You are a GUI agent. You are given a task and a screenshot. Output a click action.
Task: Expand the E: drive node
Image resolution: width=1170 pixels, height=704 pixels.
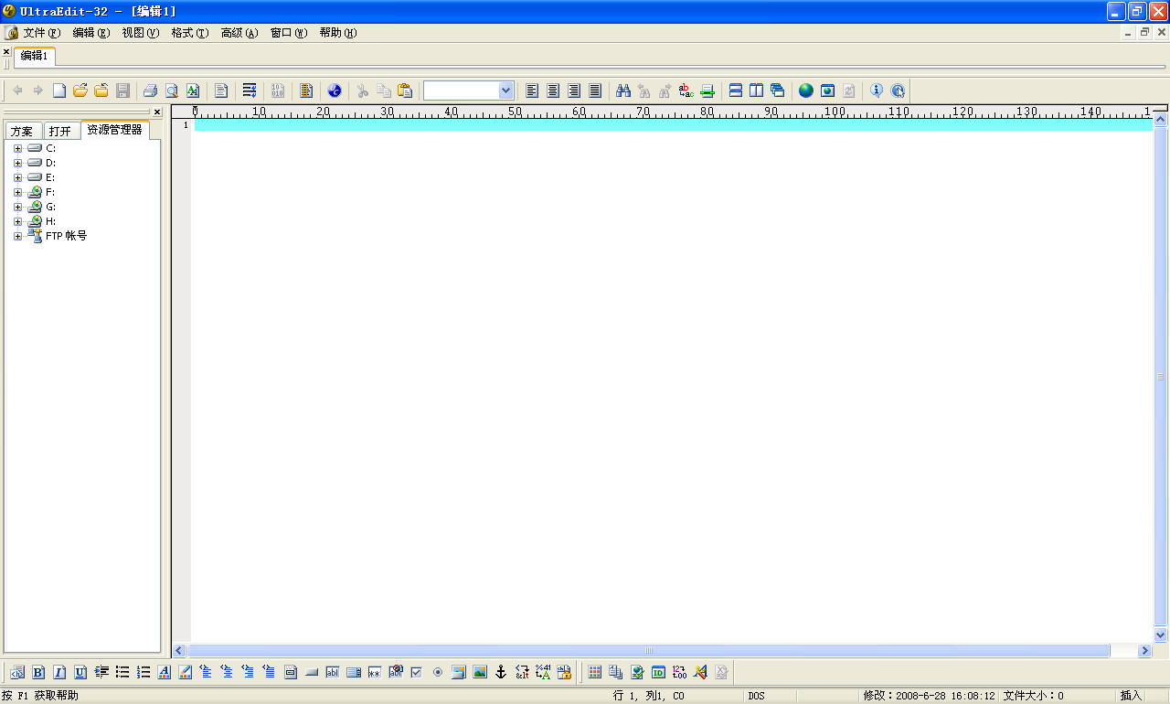(17, 177)
